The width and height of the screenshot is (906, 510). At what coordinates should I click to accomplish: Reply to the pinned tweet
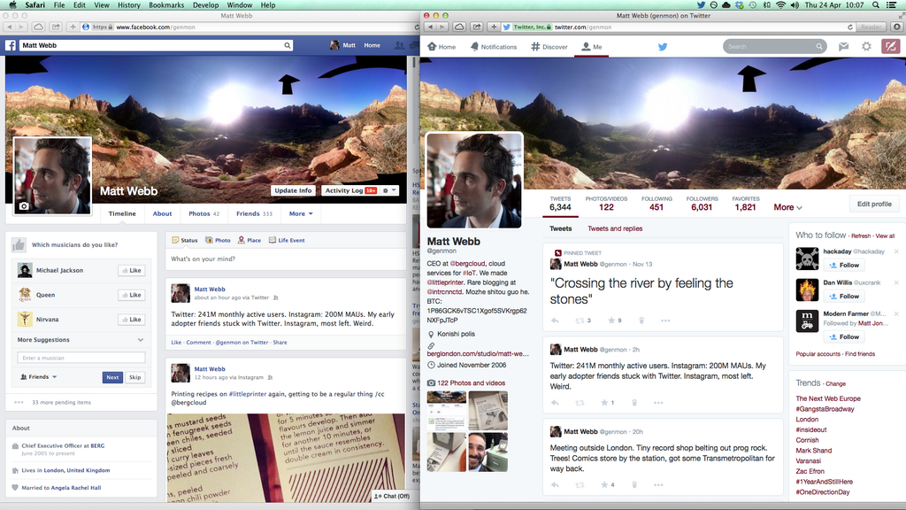click(556, 321)
